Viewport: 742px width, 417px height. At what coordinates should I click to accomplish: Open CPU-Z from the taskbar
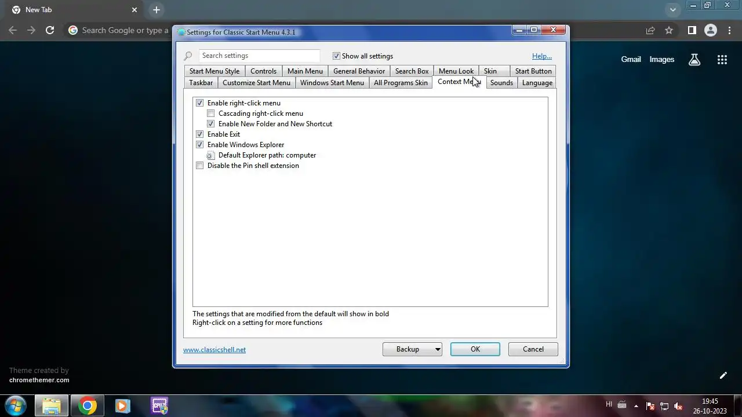pos(159,405)
